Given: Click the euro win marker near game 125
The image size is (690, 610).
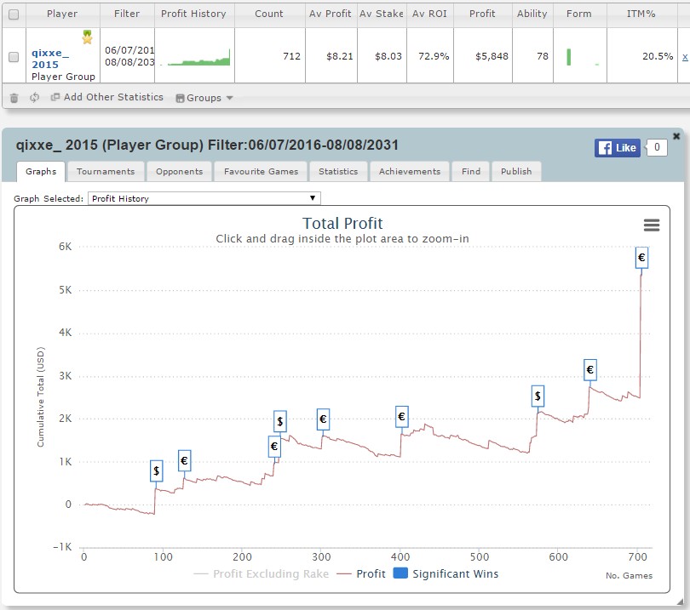Looking at the screenshot, I should 184,460.
